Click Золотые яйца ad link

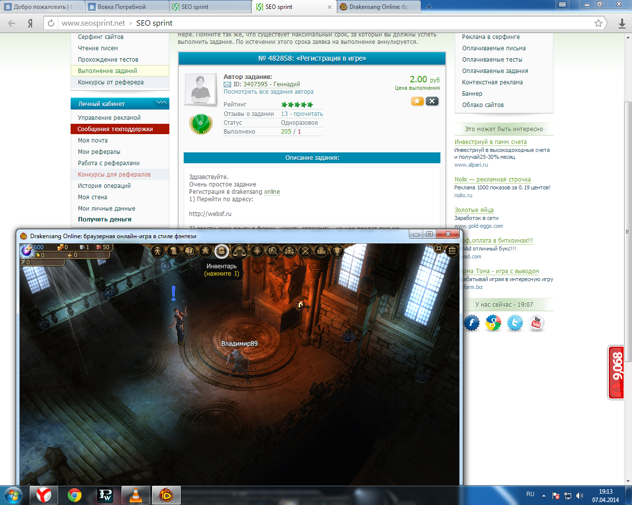click(x=474, y=210)
